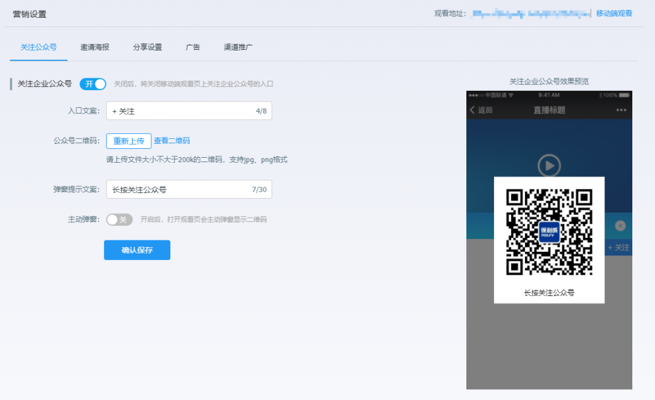Click the play button in phone preview
The image size is (655, 400).
click(x=549, y=166)
